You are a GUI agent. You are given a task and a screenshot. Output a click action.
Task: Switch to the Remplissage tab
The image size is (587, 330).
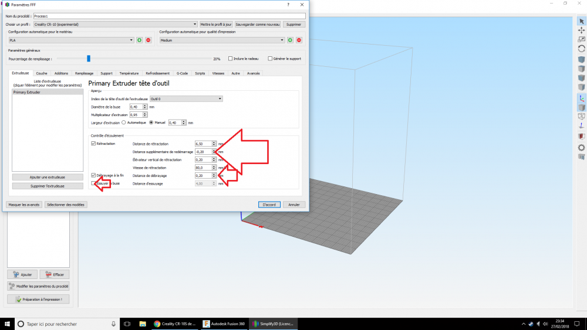(x=84, y=73)
